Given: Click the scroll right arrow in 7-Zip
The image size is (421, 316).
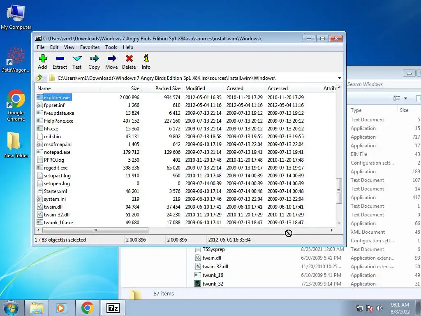Looking at the screenshot, I should pyautogui.click(x=332, y=230).
